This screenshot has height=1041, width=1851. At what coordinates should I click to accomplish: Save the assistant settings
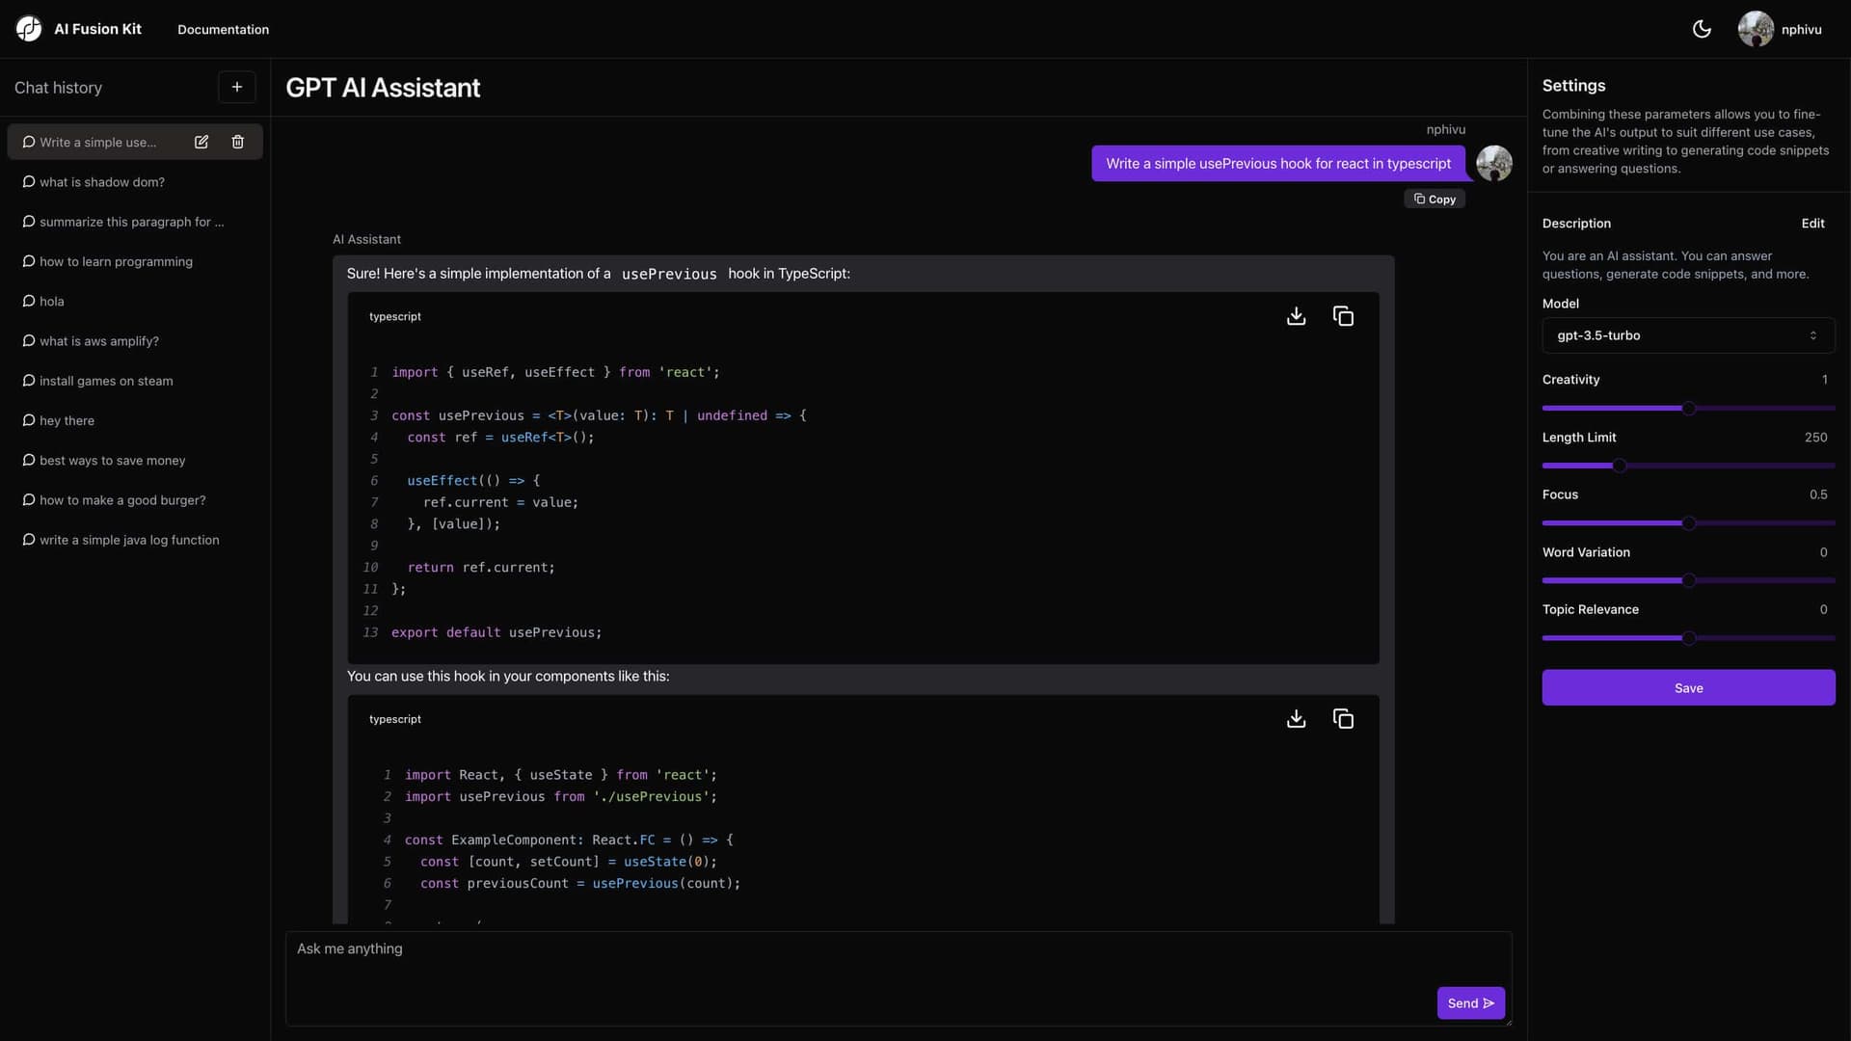(x=1688, y=687)
